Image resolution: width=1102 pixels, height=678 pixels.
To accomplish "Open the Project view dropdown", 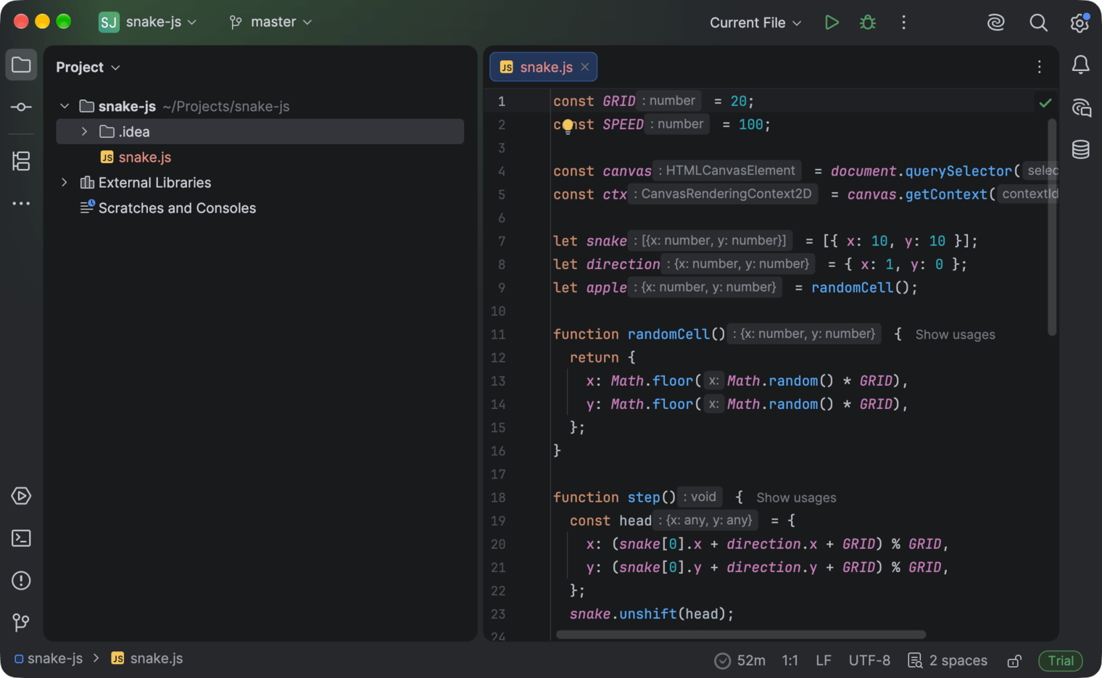I will (x=88, y=67).
